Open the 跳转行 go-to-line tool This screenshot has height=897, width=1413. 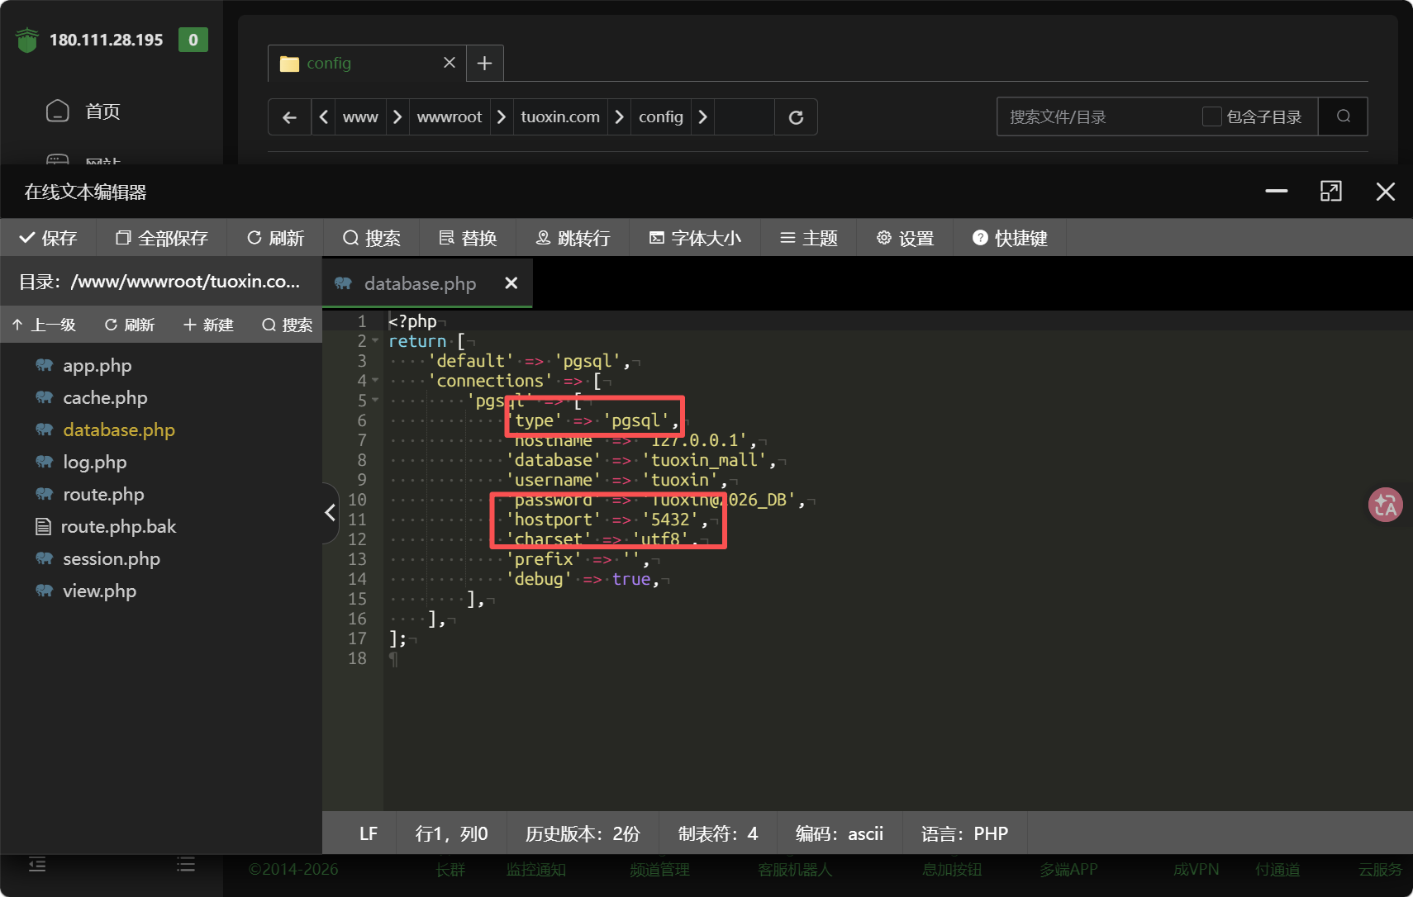click(x=573, y=238)
